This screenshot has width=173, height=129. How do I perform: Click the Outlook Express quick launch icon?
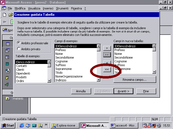(x=28, y=125)
